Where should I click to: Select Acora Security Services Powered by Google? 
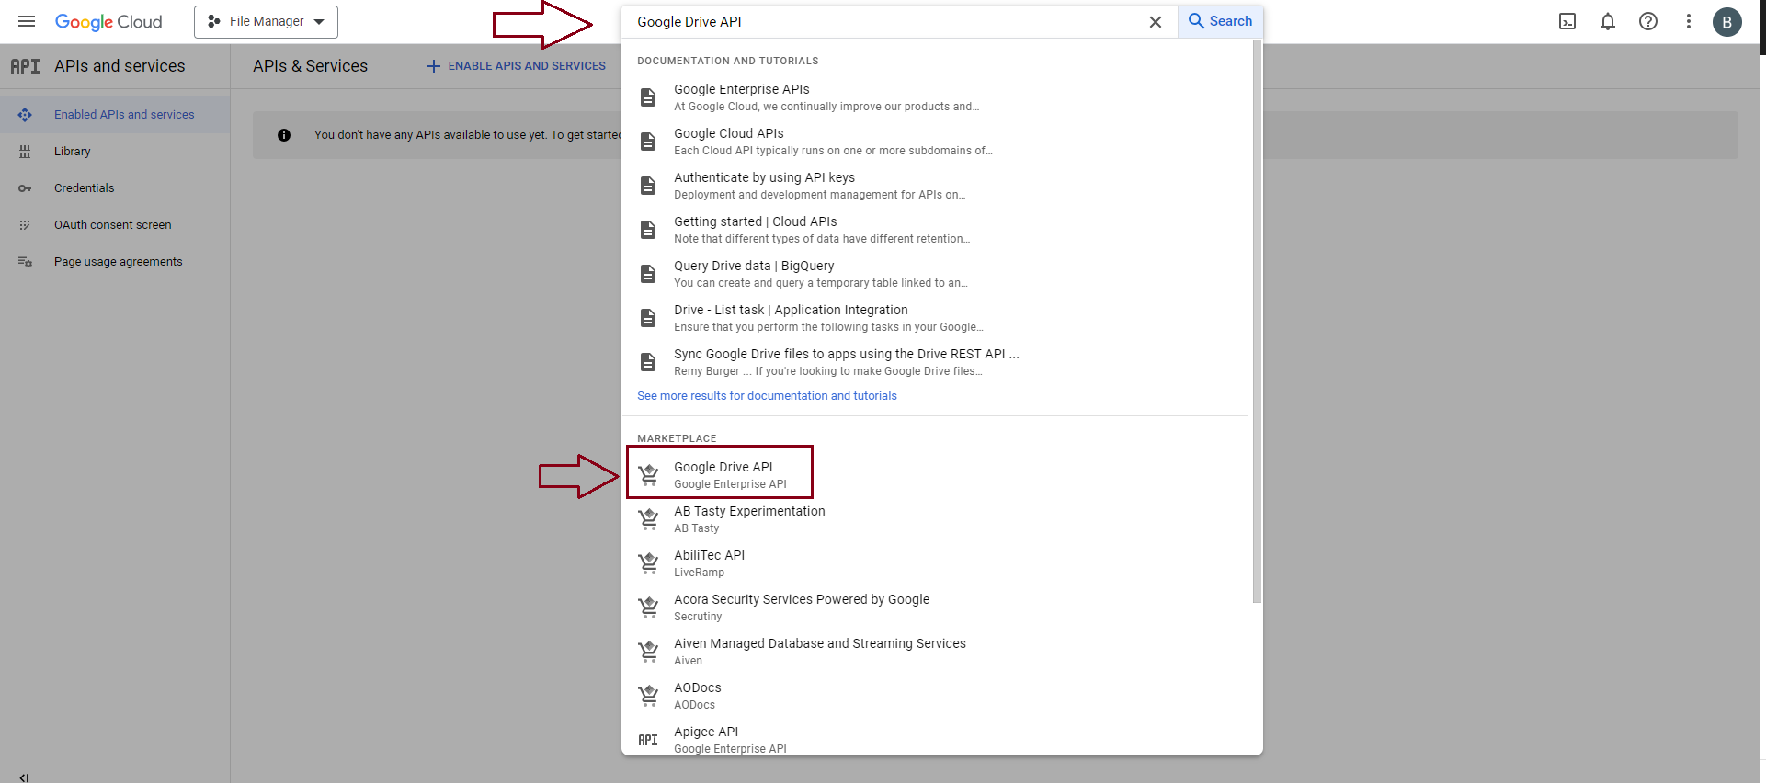tap(937, 607)
